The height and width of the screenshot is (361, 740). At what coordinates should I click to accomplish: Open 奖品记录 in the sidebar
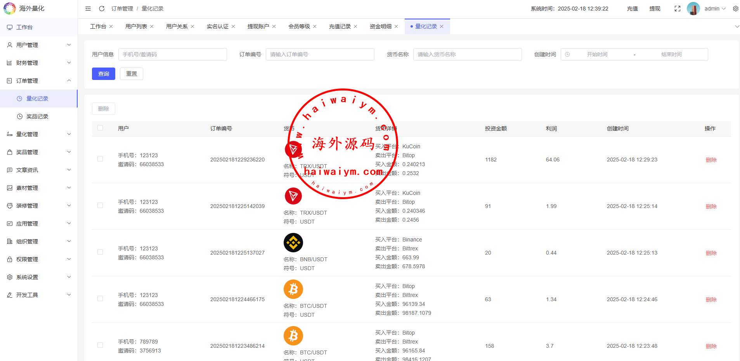point(37,116)
